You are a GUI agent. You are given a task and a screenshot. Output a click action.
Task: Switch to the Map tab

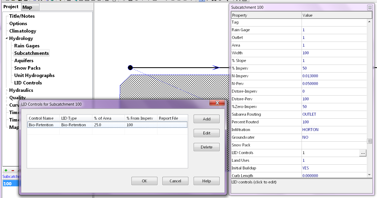(30, 7)
